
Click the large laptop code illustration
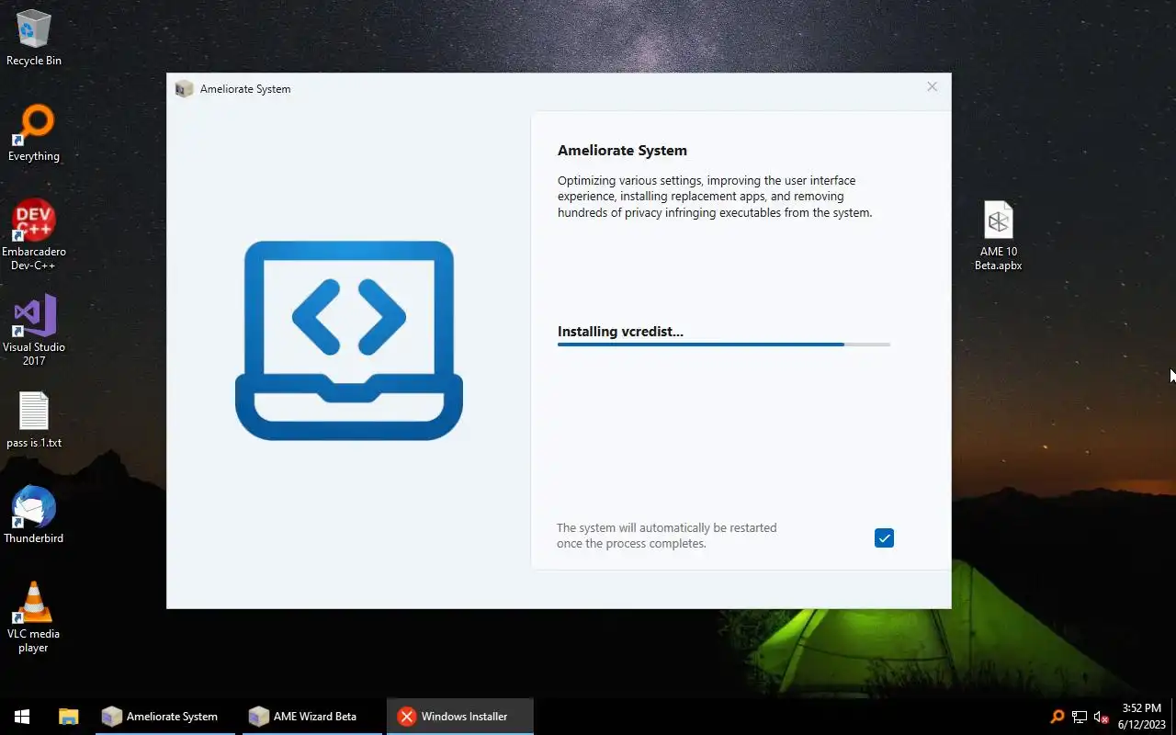pos(349,340)
